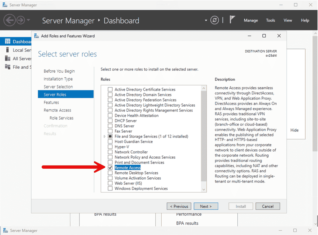318x235 pixels.
Task: Click roles list scrollbar up arrow
Action: (204, 88)
